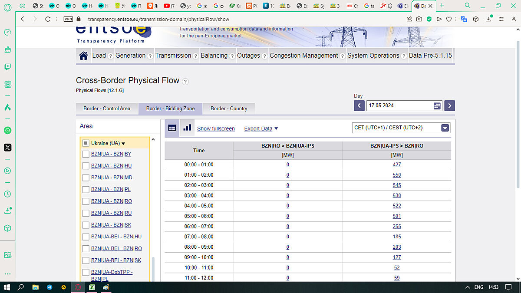
Task: Open the time zone dropdown
Action: pyautogui.click(x=445, y=128)
